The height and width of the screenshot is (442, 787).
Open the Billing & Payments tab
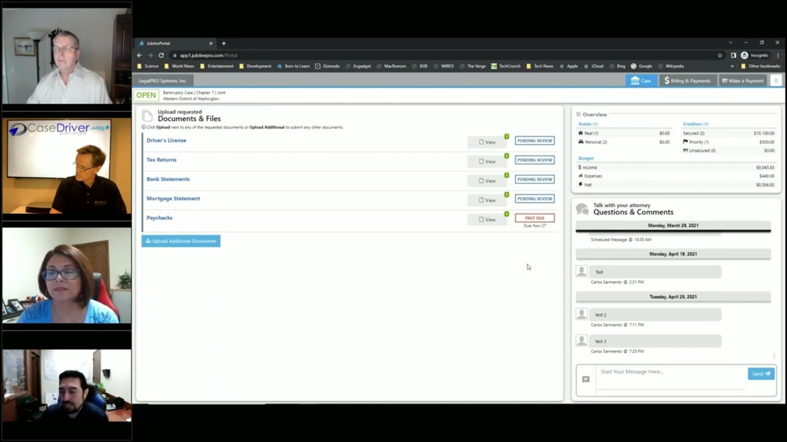687,80
